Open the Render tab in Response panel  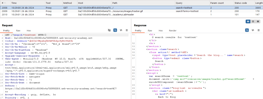(173, 31)
